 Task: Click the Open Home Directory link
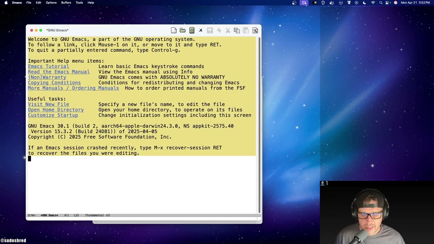[x=56, y=110]
